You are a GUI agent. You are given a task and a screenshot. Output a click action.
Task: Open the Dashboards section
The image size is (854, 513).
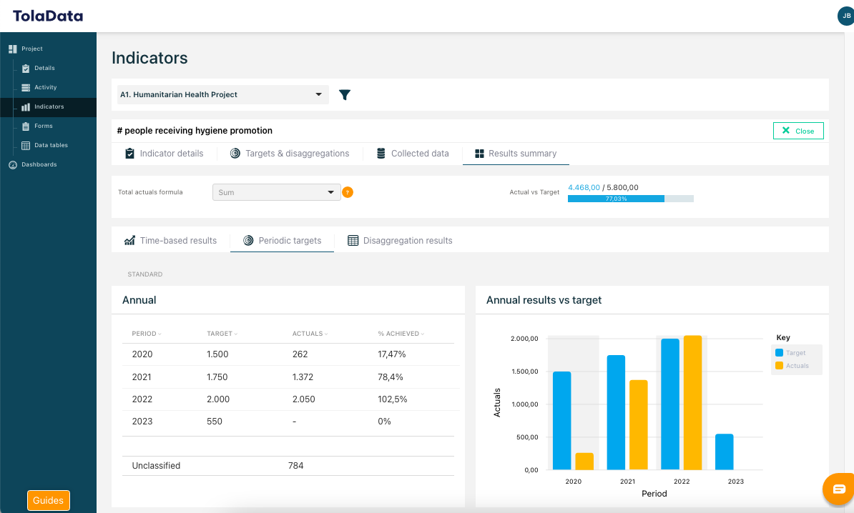coord(37,164)
